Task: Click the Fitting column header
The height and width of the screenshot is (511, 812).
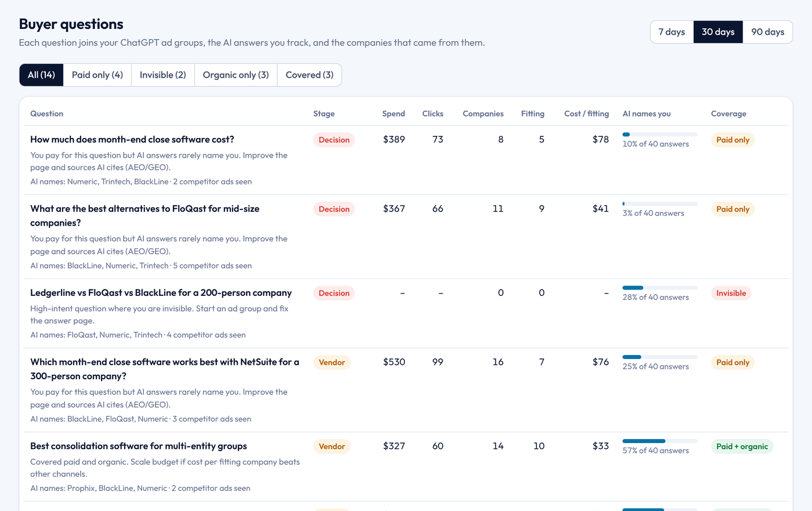Action: click(x=532, y=114)
